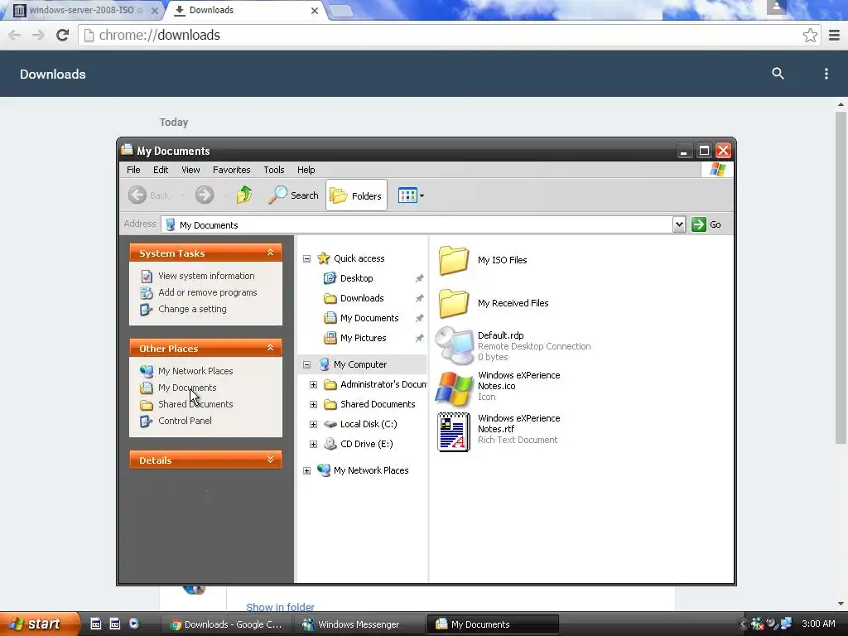
Task: Click the Forward arrow in the Explorer toolbar
Action: point(205,195)
